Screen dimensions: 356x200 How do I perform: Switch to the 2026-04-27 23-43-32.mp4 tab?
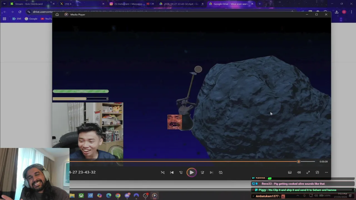point(181,4)
